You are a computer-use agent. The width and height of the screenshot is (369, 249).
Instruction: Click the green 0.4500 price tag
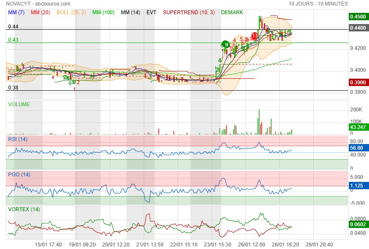click(357, 17)
